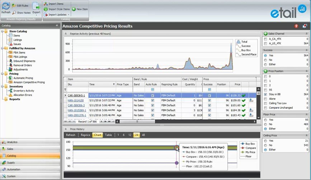Click the grid horizontal scrollbar thumb
Image resolution: width=311 pixels, height=180 pixels.
click(x=137, y=121)
